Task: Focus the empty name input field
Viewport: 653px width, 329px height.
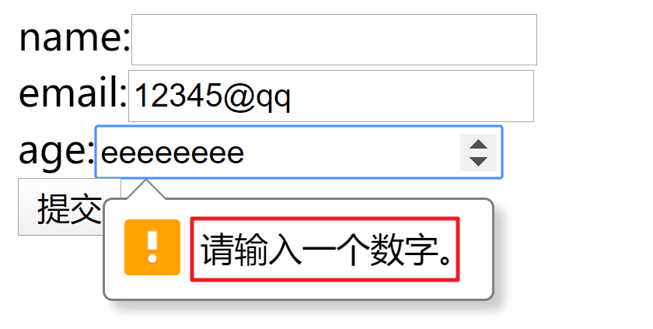Action: 334,40
